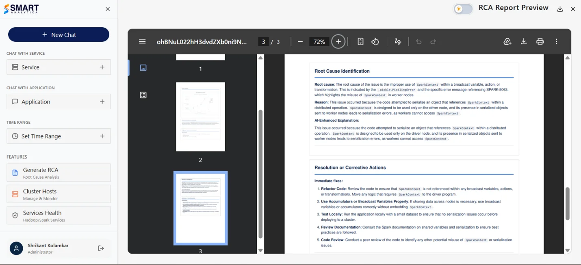Print the PDF document
The image size is (581, 265).
point(540,41)
